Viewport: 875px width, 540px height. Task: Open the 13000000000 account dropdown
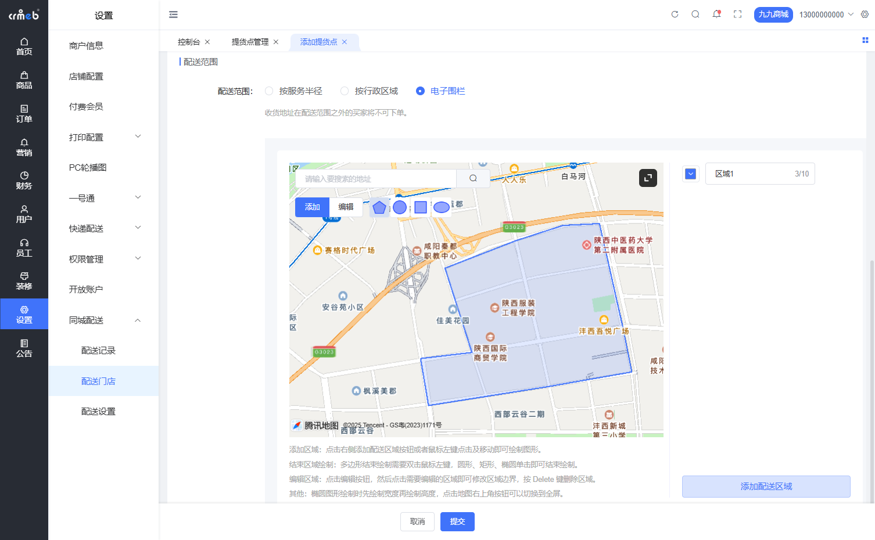click(x=826, y=15)
